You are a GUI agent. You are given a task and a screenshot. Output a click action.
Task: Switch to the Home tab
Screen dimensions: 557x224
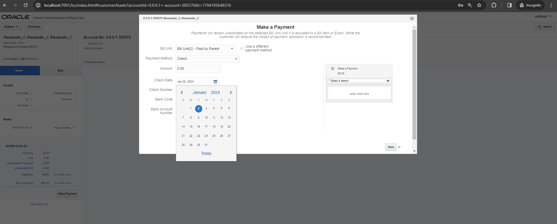coord(20,71)
